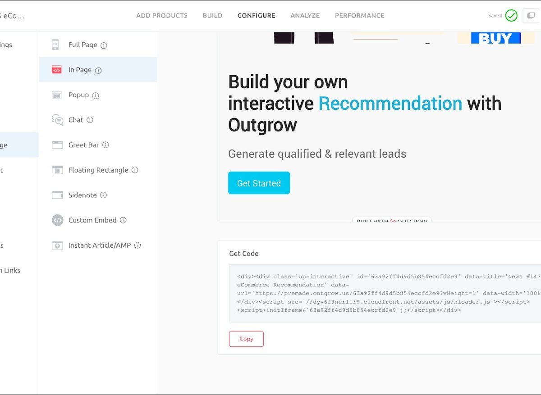Click the Full Page embed icon
The height and width of the screenshot is (395, 541).
coord(55,45)
